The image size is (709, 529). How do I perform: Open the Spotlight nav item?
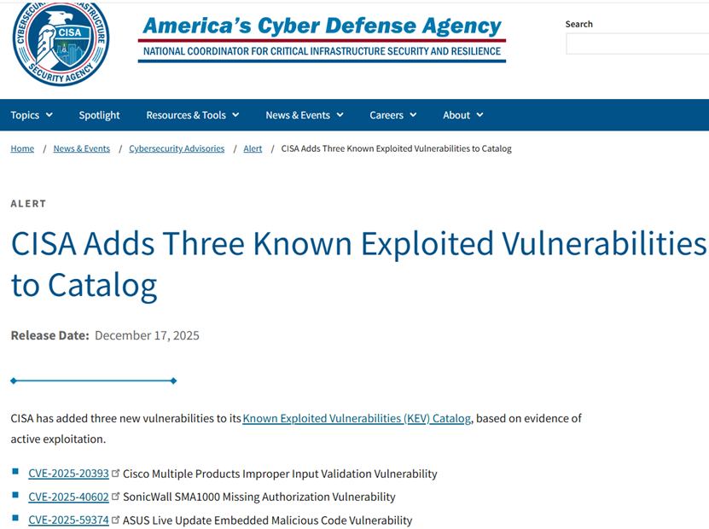point(99,115)
